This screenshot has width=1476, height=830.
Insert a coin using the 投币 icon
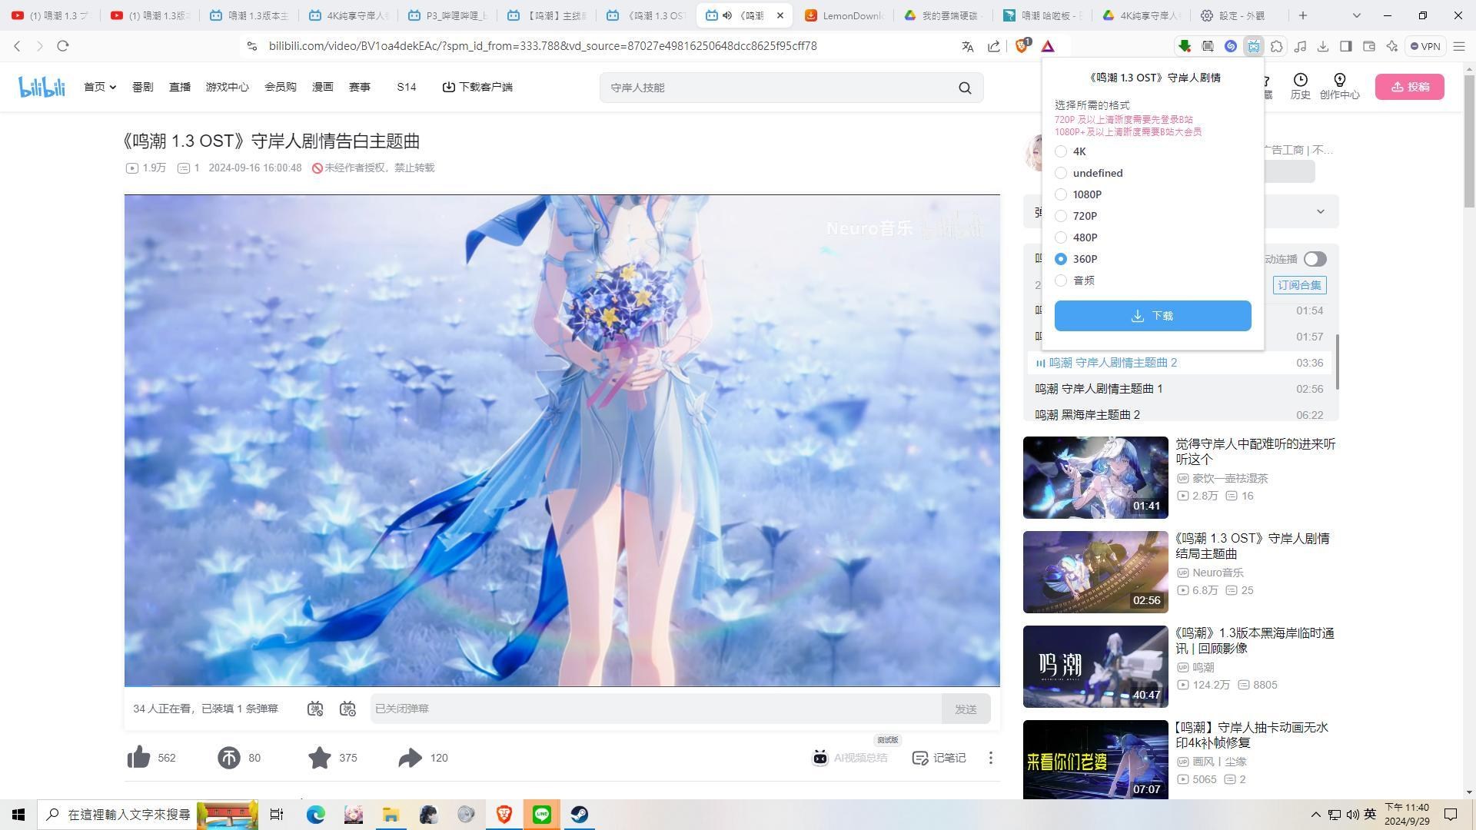click(x=228, y=758)
